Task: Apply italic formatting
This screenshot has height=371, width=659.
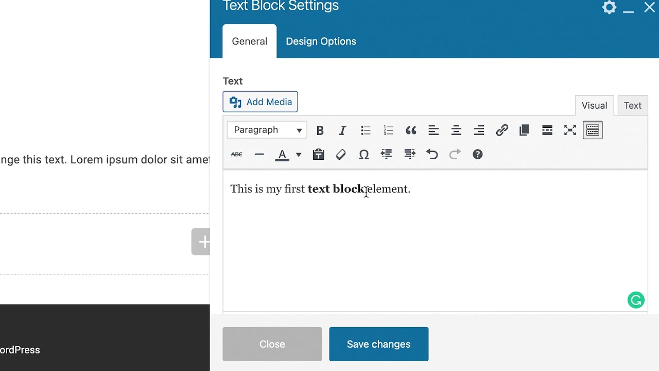Action: tap(342, 130)
